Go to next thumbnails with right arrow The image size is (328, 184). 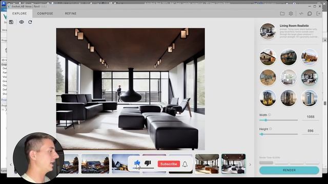pyautogui.click(x=250, y=165)
